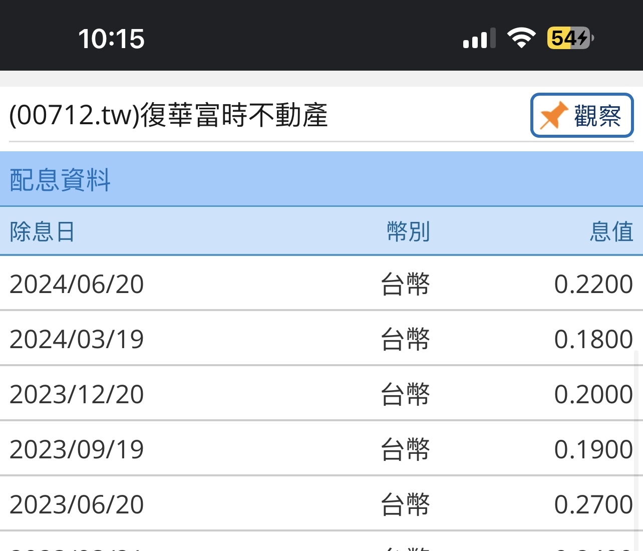Sort by the 幣別 column header
The width and height of the screenshot is (643, 551).
(x=408, y=232)
